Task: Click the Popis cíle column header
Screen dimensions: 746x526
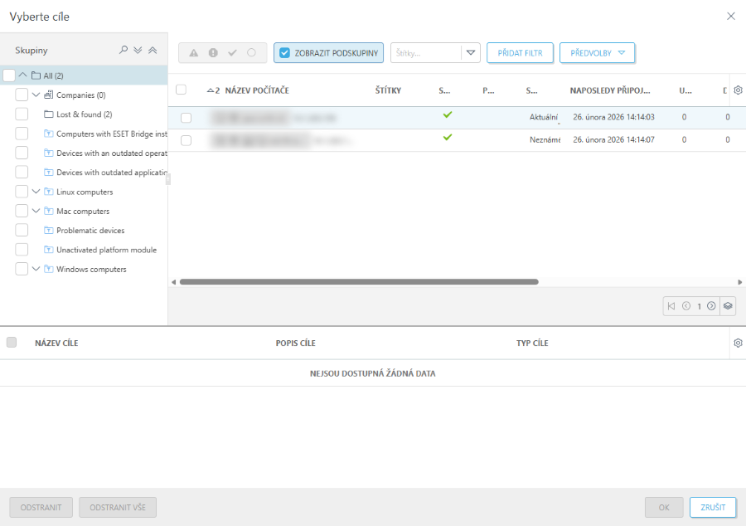Action: pyautogui.click(x=295, y=343)
